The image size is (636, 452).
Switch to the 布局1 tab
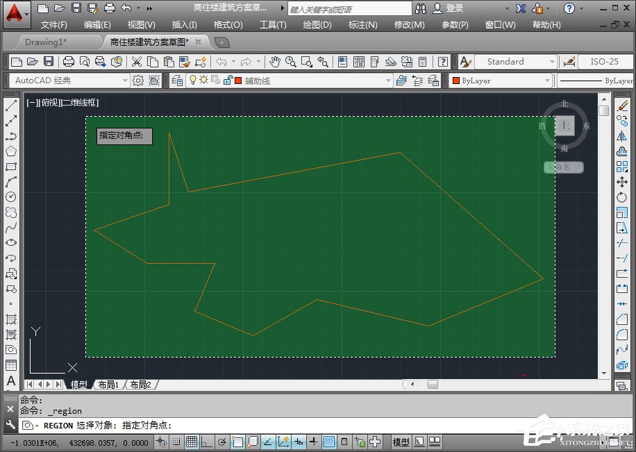(108, 383)
